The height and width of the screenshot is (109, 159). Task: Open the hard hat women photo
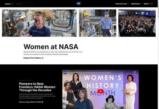[x=97, y=23]
